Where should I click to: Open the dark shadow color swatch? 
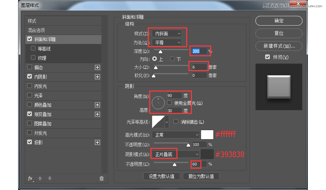[207, 154]
